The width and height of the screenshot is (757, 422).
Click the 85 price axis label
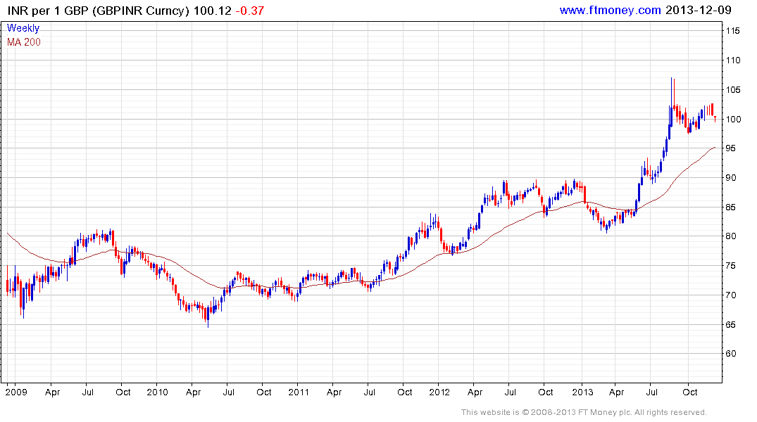click(730, 207)
